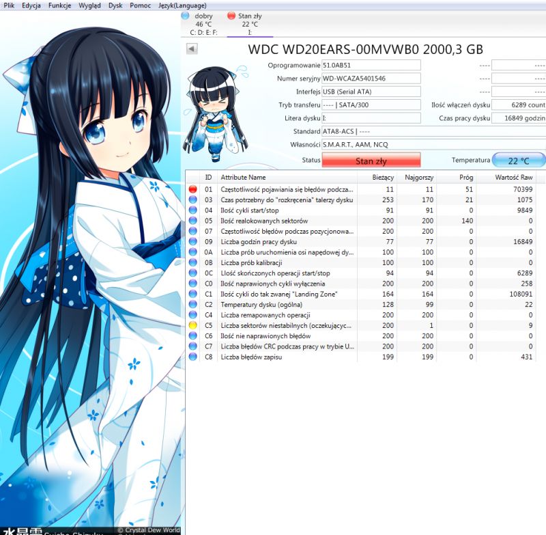This screenshot has height=535, width=546.
Task: Click raw value '108091' of attribute C1
Action: click(x=521, y=294)
